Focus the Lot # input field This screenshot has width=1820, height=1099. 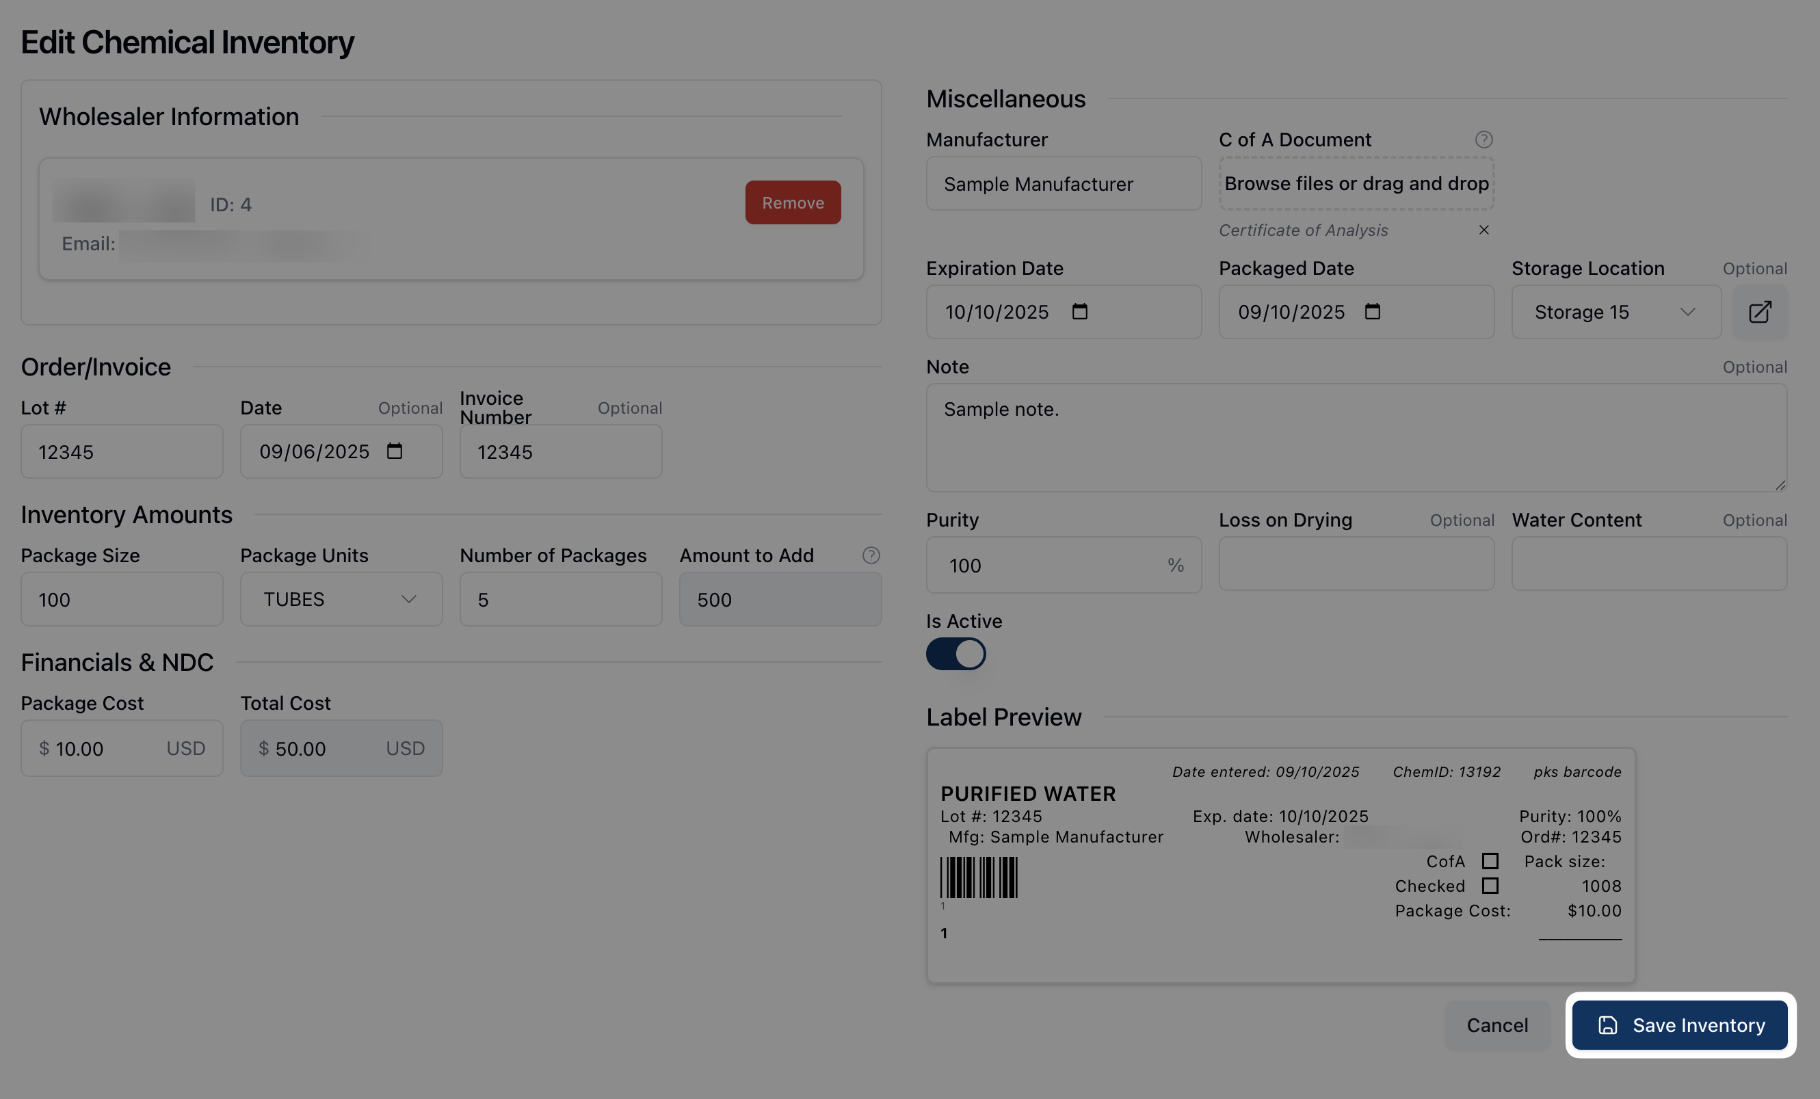122,451
